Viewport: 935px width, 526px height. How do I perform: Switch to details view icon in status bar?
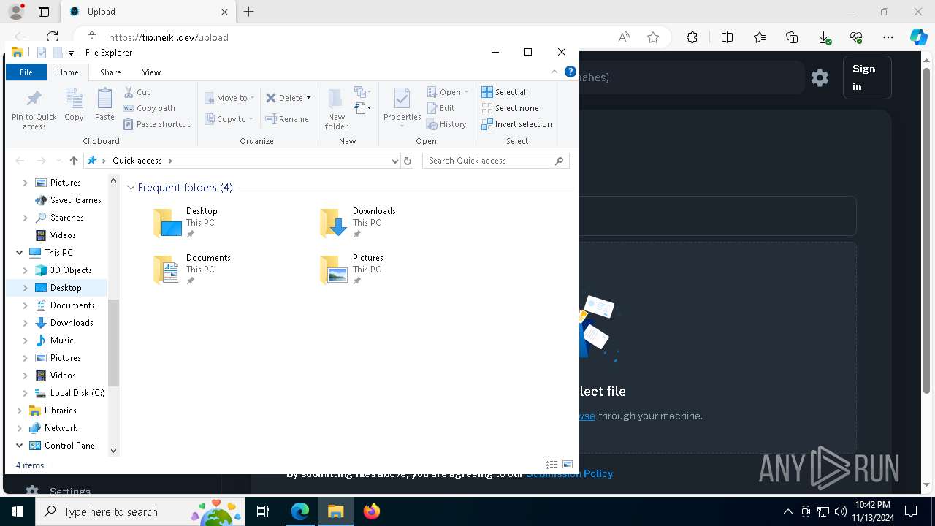click(552, 465)
